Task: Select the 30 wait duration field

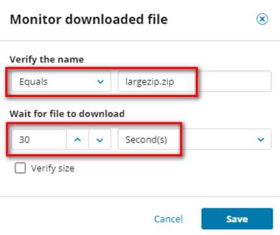Action: (39, 139)
